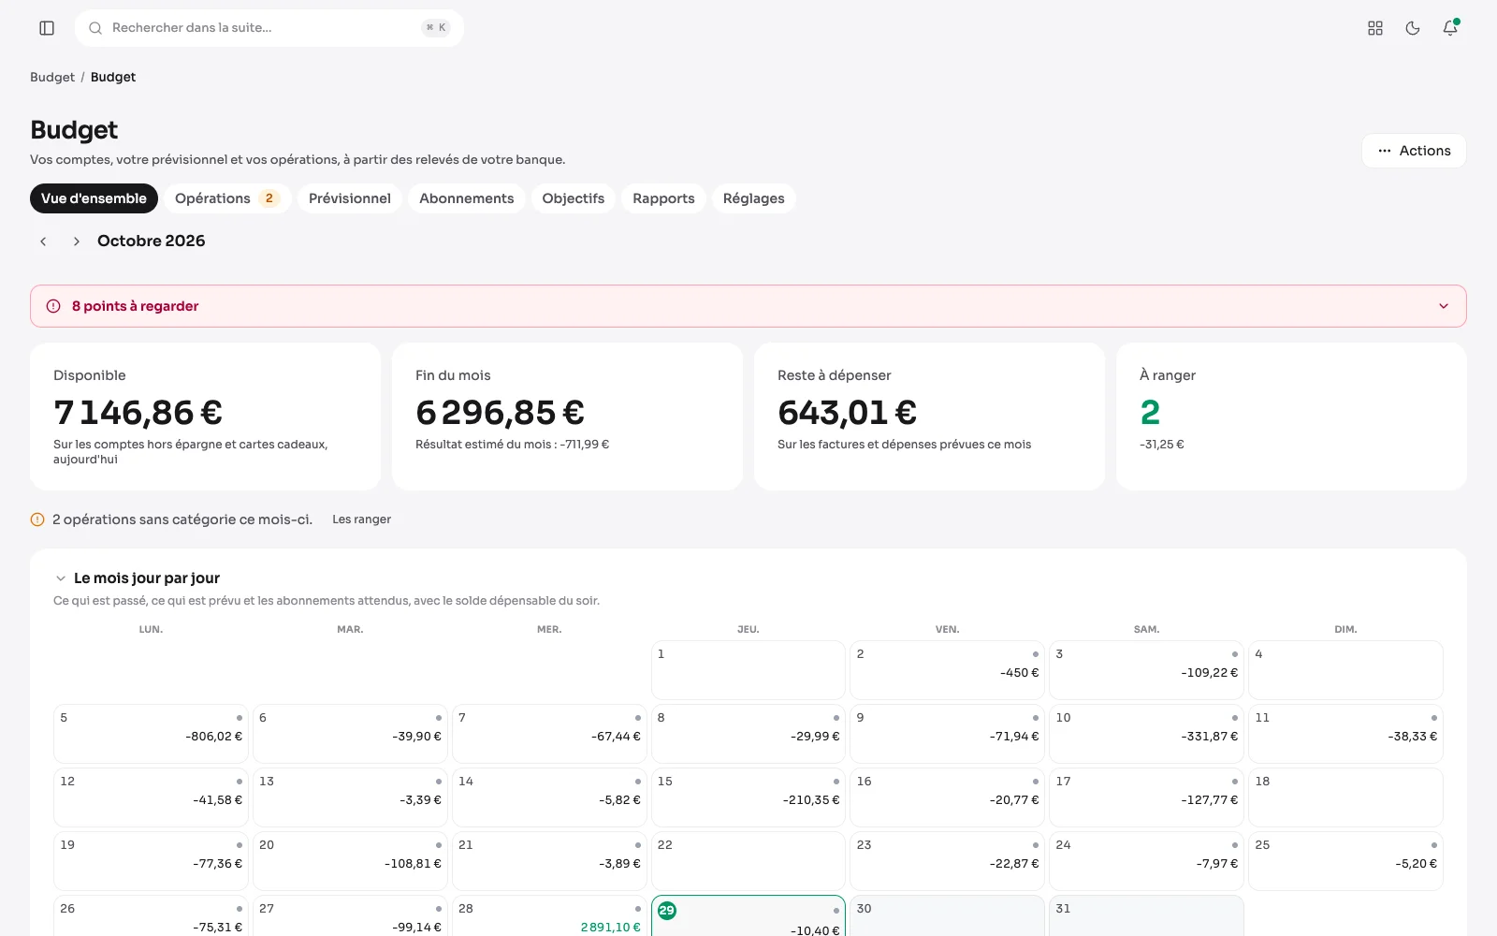Screen dimensions: 1497x936
Task: Expand the 8 points à regarder banner
Action: [748, 306]
